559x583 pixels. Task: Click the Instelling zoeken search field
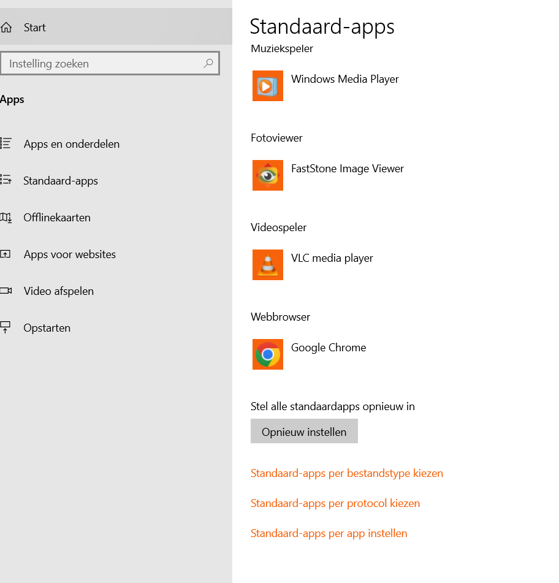coord(104,64)
